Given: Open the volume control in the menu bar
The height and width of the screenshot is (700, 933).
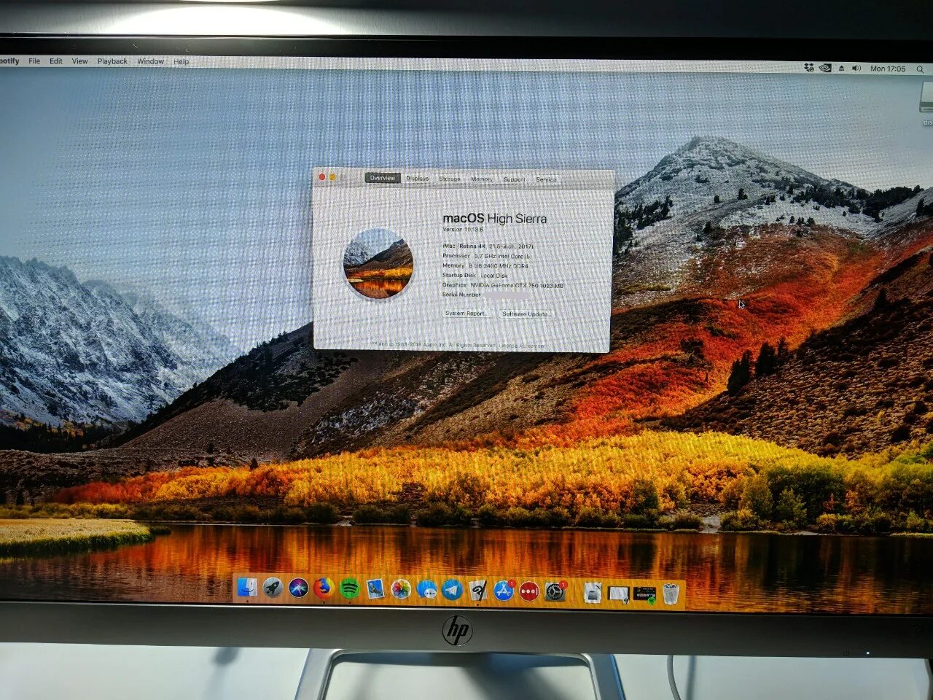Looking at the screenshot, I should 856,68.
